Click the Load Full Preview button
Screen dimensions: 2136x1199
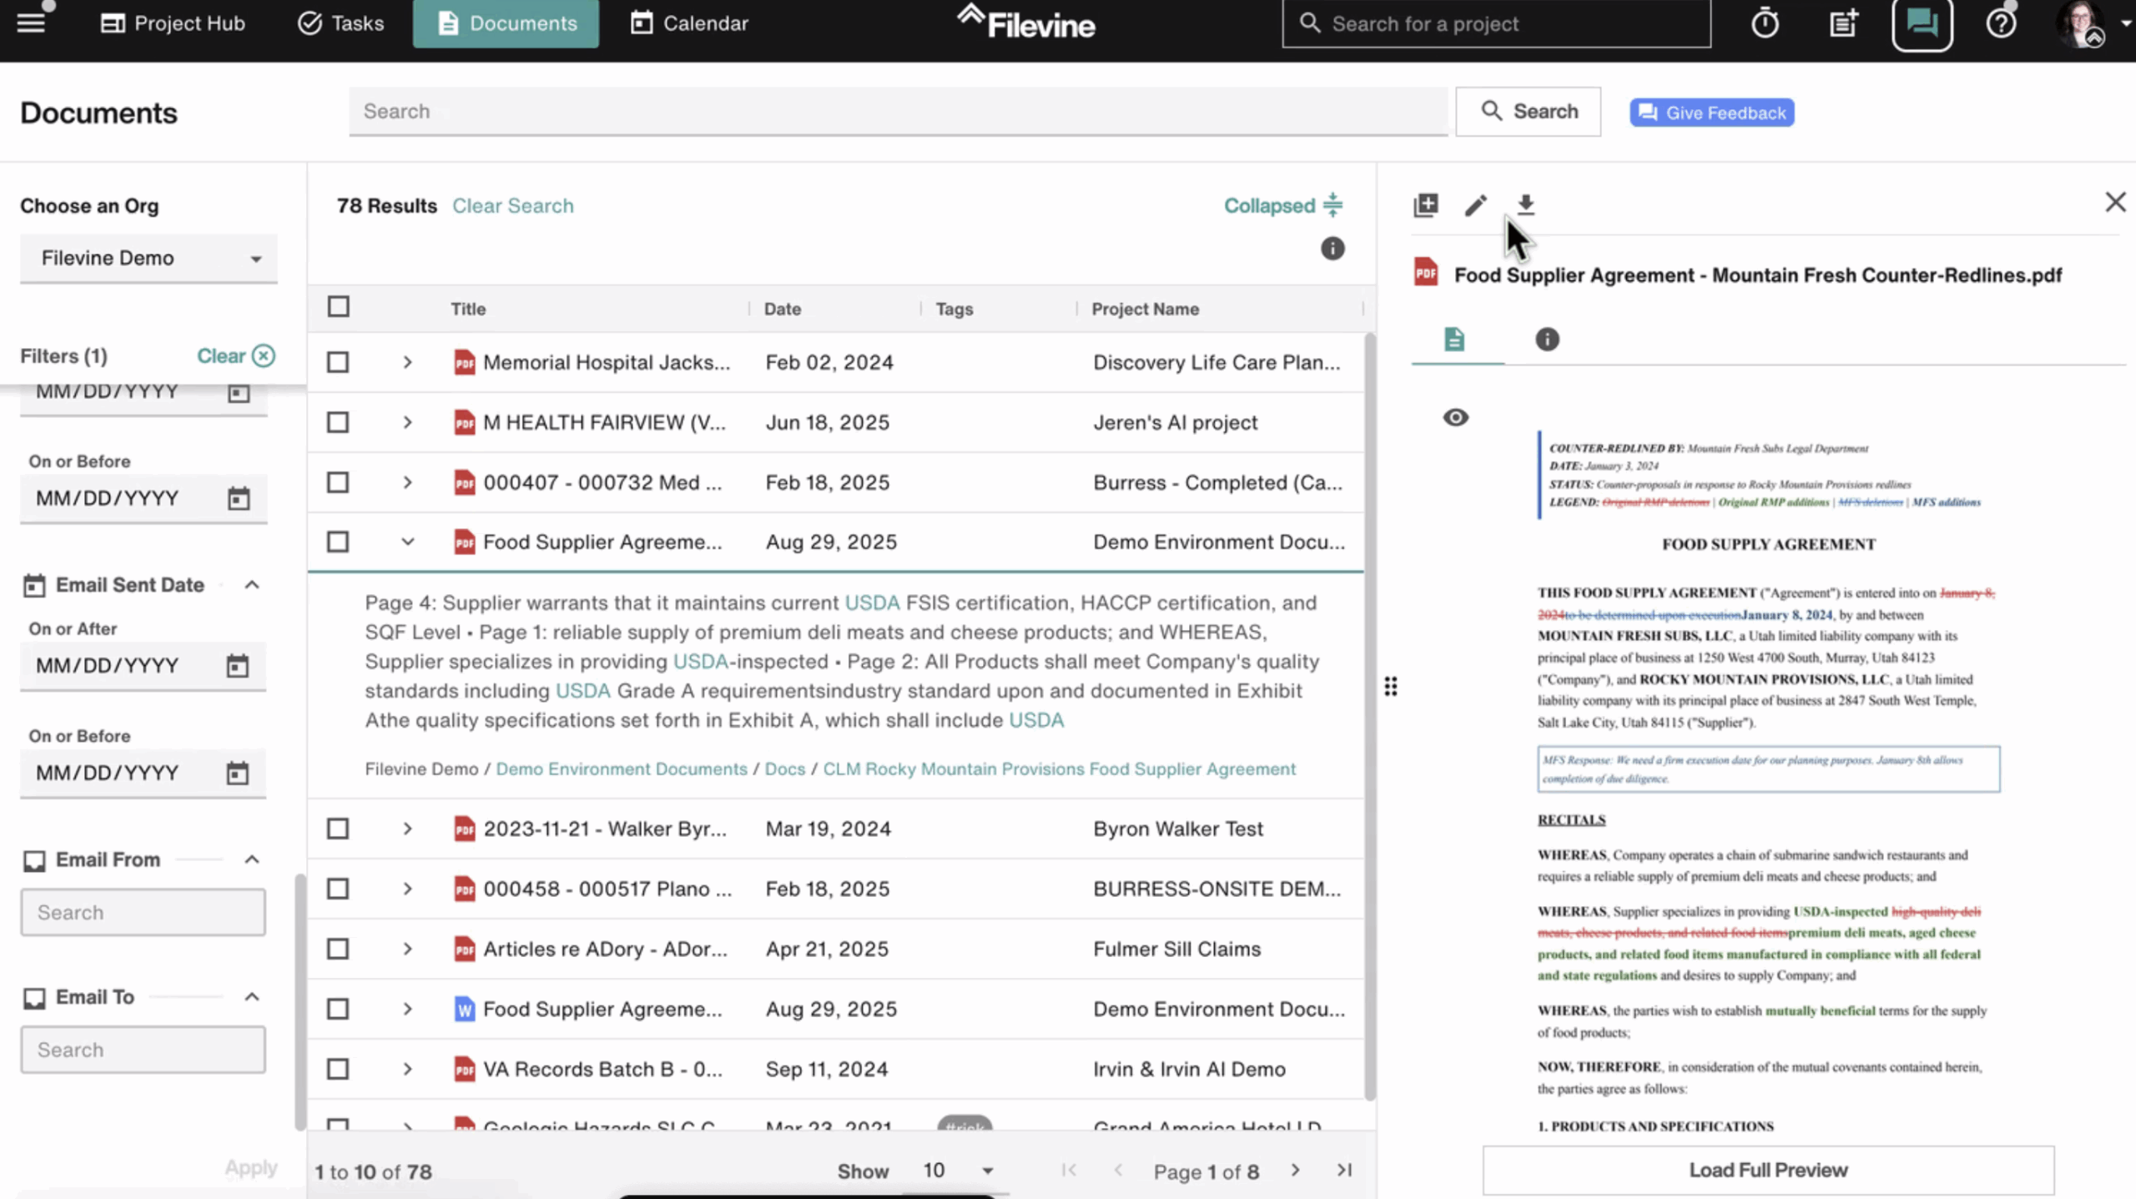tap(1767, 1170)
